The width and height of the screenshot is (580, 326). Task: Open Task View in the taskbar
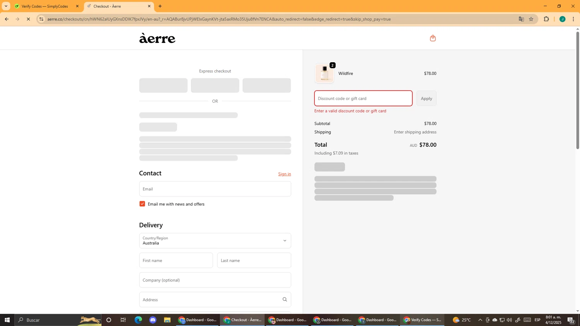pyautogui.click(x=123, y=320)
